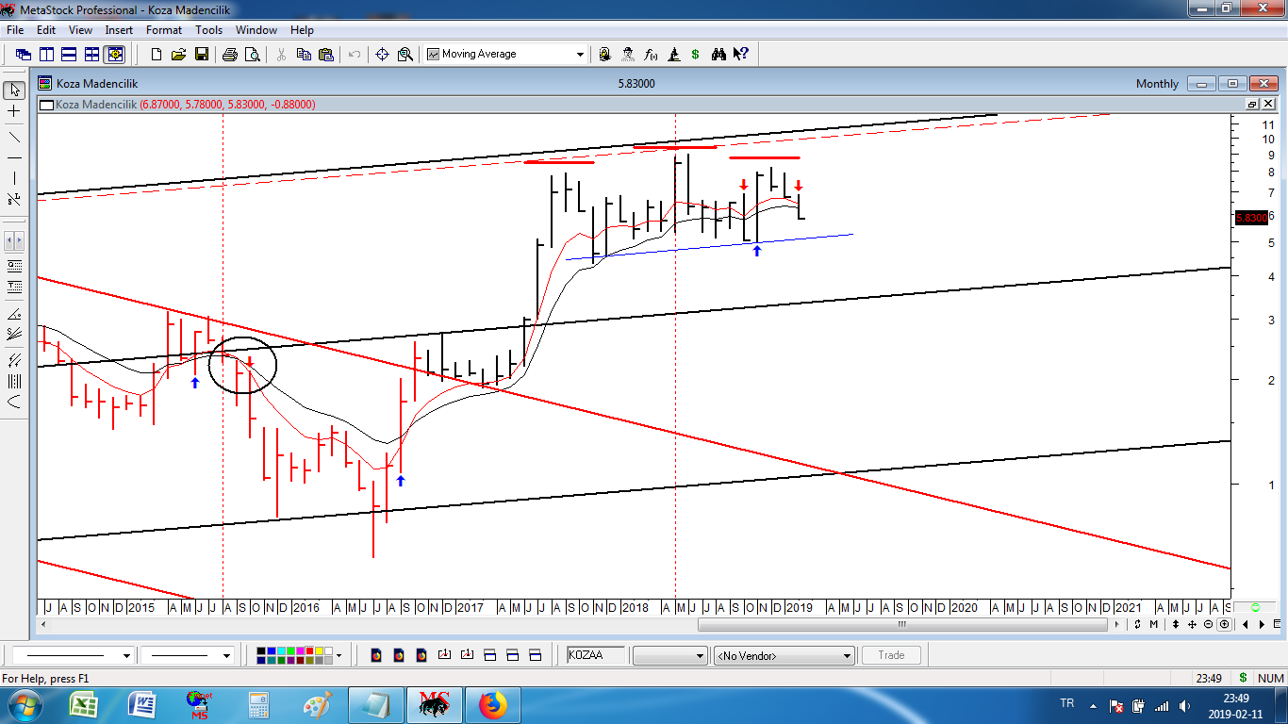Image resolution: width=1288 pixels, height=724 pixels.
Task: Open the Format menu
Action: tap(164, 30)
